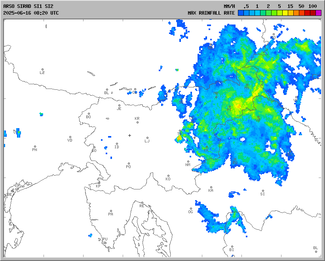Viewport: 325px width, 261px height.
Task: Click the PA city marker
Action: [x=111, y=211]
